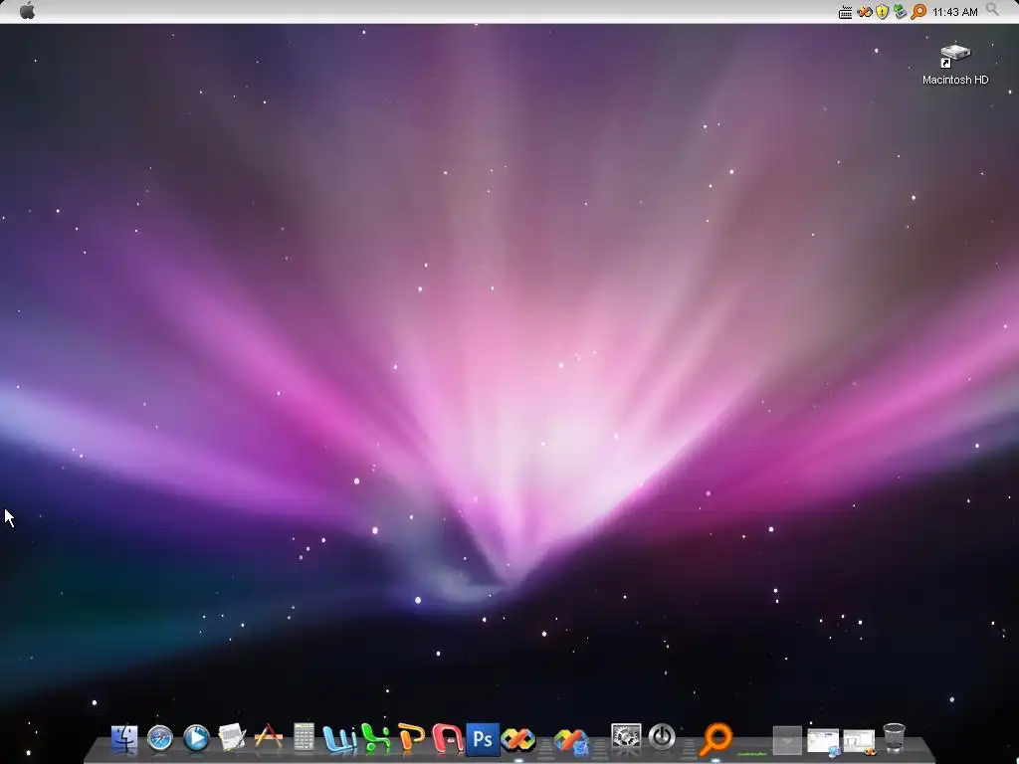Open the Trash in the dock
The image size is (1019, 764).
click(895, 738)
